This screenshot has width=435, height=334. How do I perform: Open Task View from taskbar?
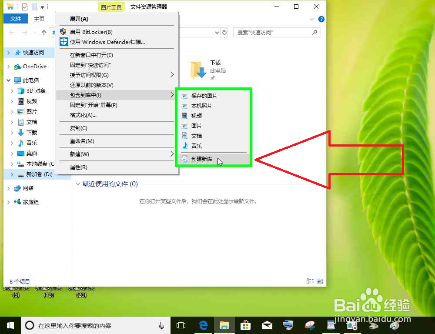[181, 325]
